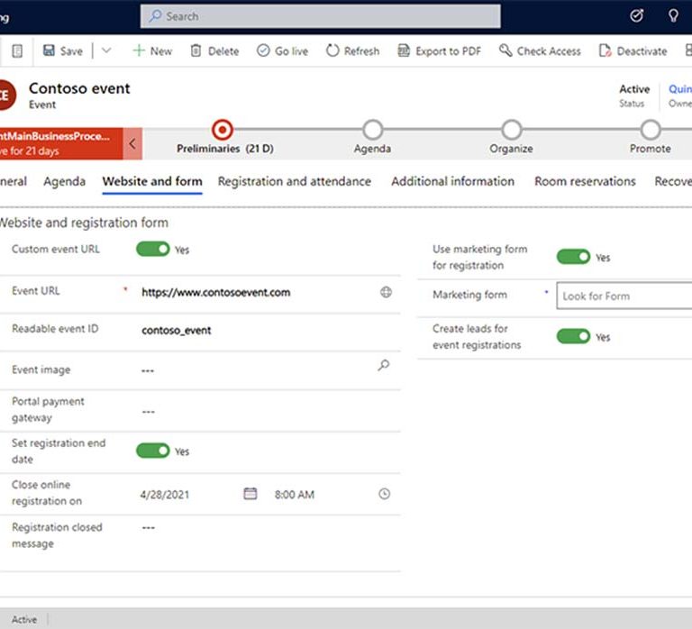Select the Agenda stage circle
The image size is (692, 629).
[x=373, y=130]
